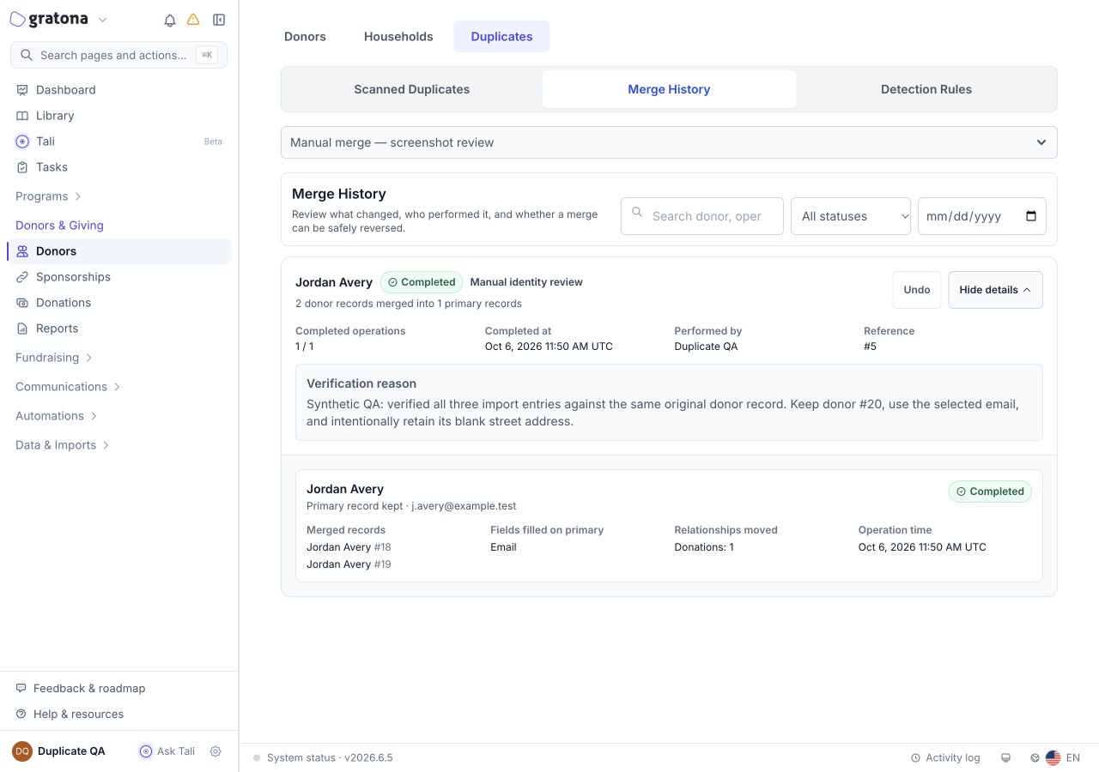Click the warning triangle alert icon

[x=193, y=20]
